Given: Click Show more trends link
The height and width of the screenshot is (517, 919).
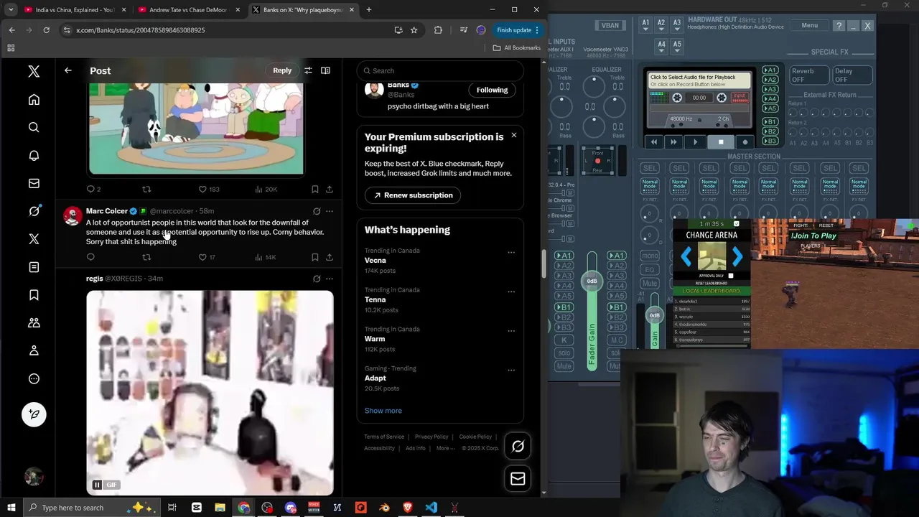Looking at the screenshot, I should pyautogui.click(x=383, y=411).
